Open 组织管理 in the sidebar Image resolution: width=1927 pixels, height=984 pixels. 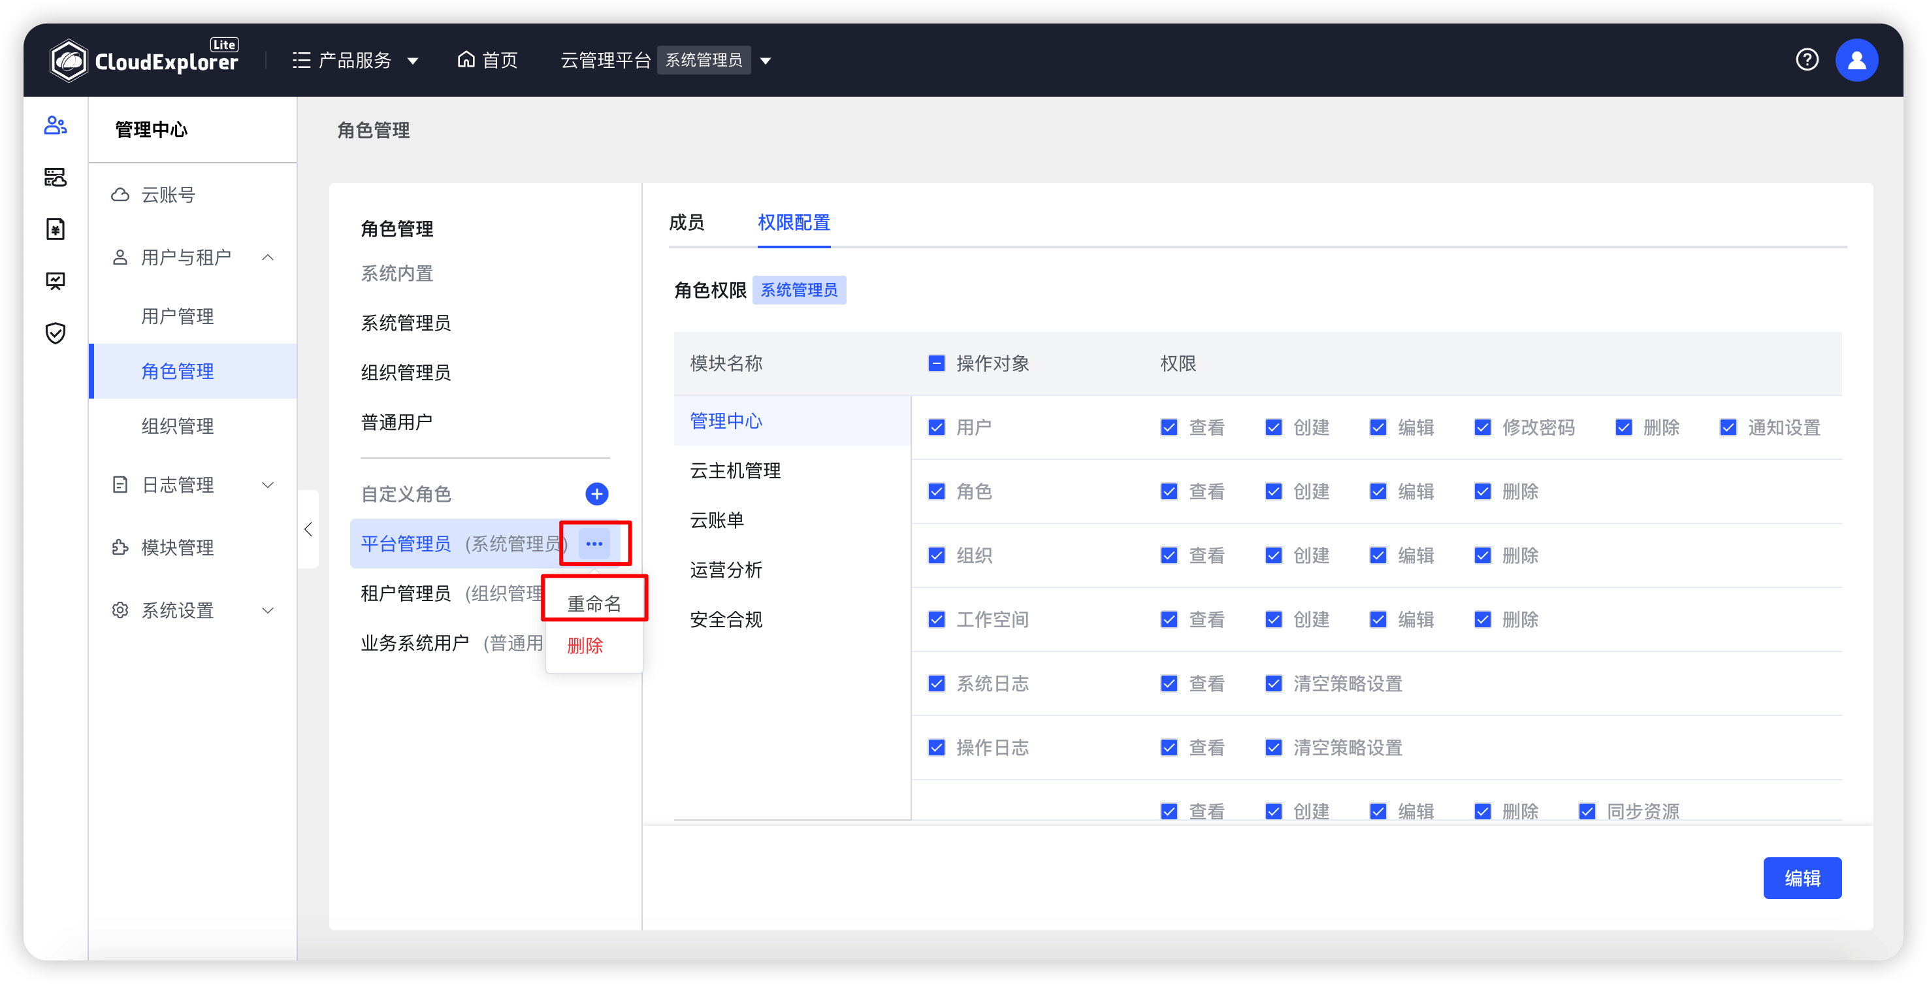[177, 426]
